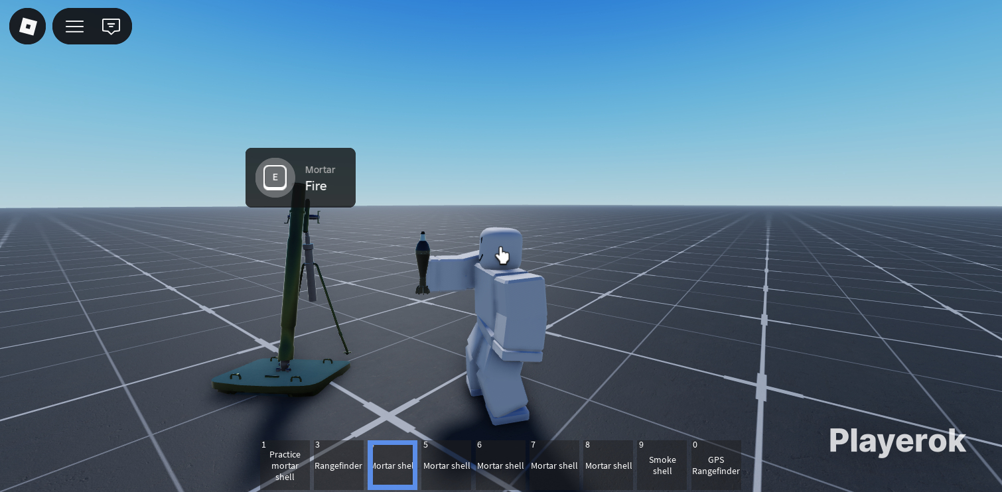Click the avatar's head

click(x=500, y=249)
